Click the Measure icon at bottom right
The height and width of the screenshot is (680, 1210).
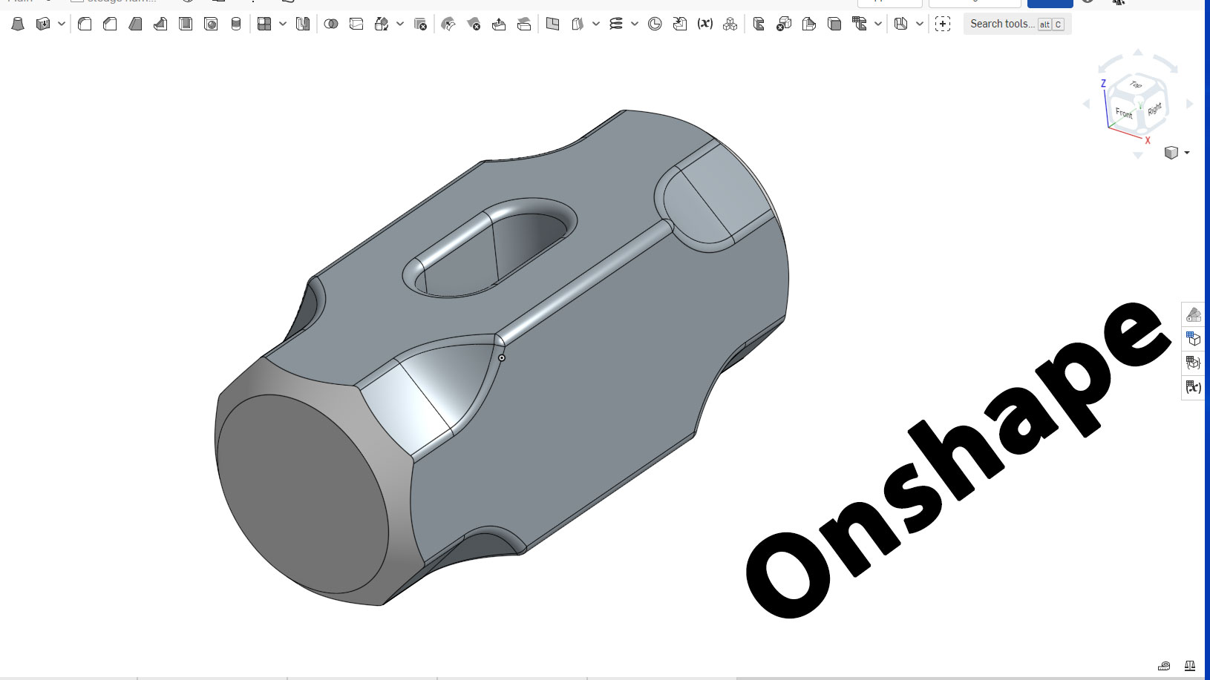pyautogui.click(x=1164, y=666)
